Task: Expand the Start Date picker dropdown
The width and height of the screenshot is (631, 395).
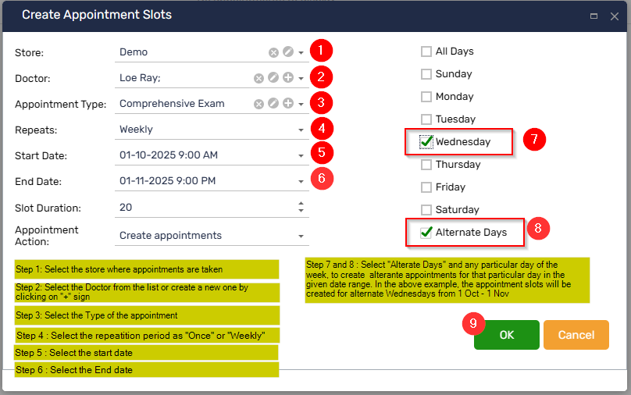Action: (x=301, y=155)
